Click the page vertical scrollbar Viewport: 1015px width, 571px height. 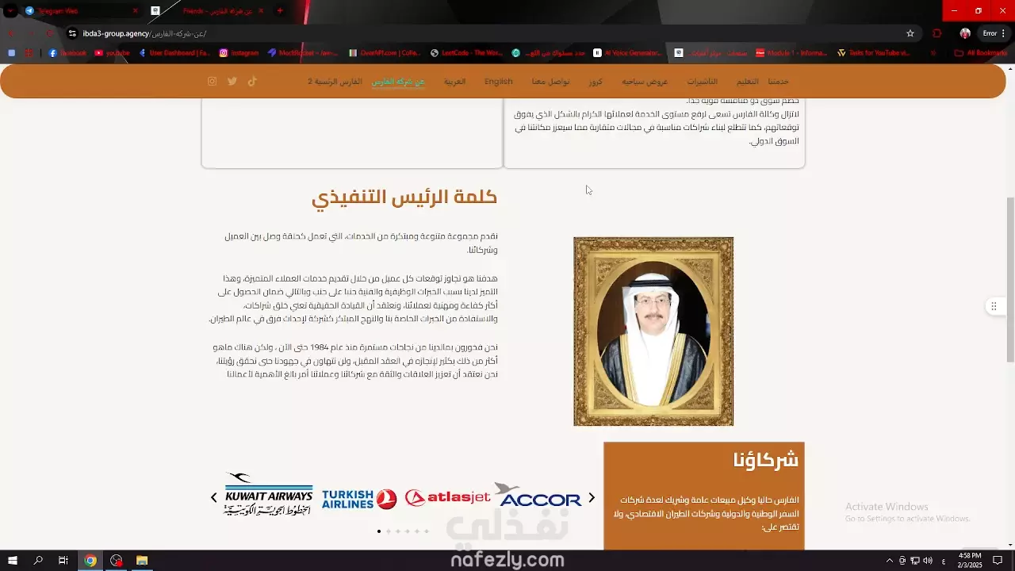1010,279
